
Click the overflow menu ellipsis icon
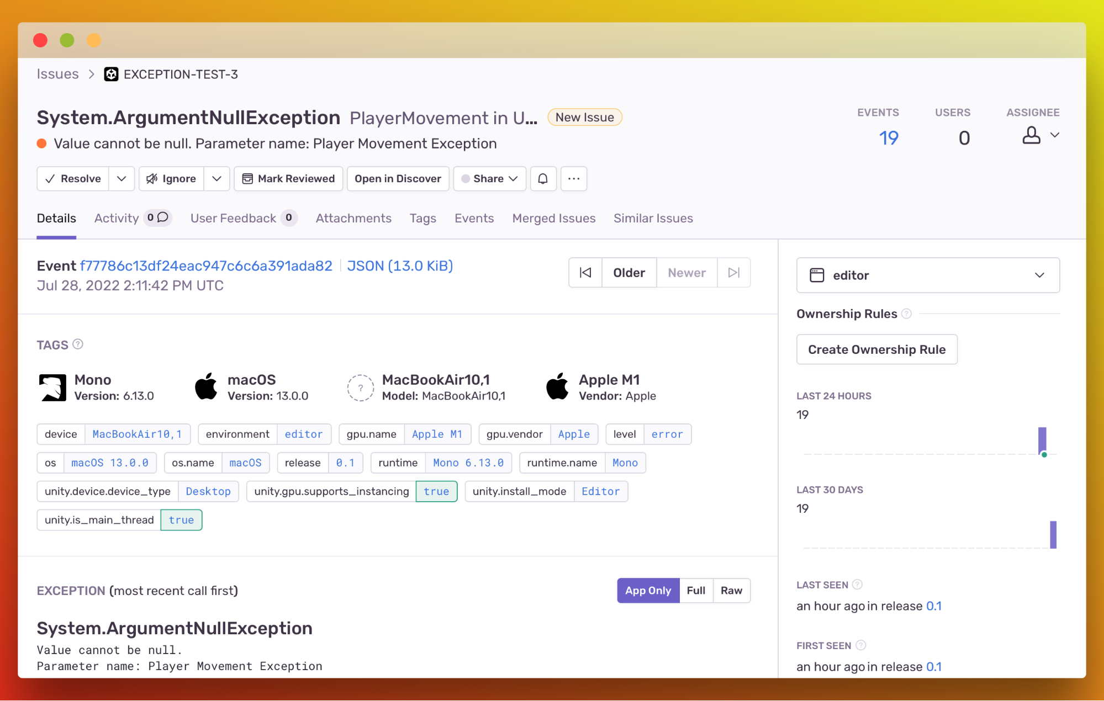pyautogui.click(x=574, y=178)
